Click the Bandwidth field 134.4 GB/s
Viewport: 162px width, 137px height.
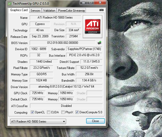point(89,80)
